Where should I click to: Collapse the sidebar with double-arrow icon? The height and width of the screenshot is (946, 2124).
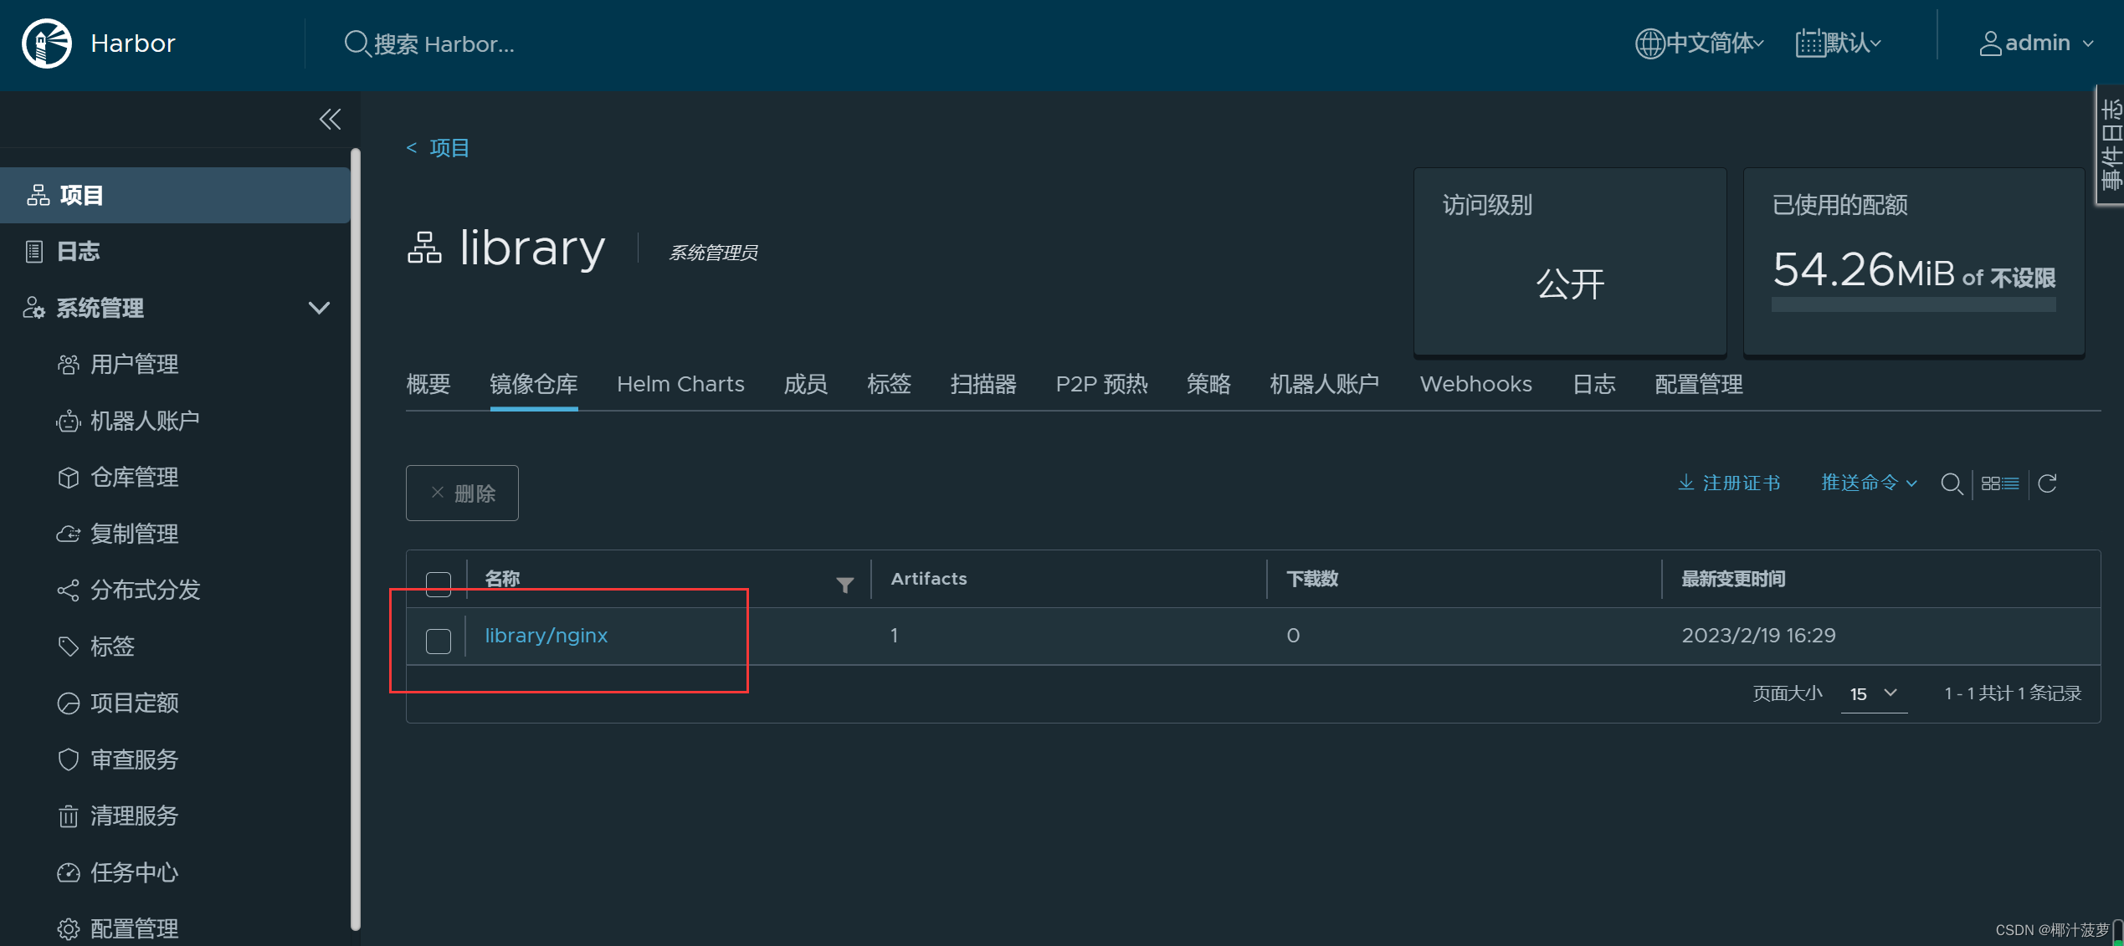[x=330, y=120]
